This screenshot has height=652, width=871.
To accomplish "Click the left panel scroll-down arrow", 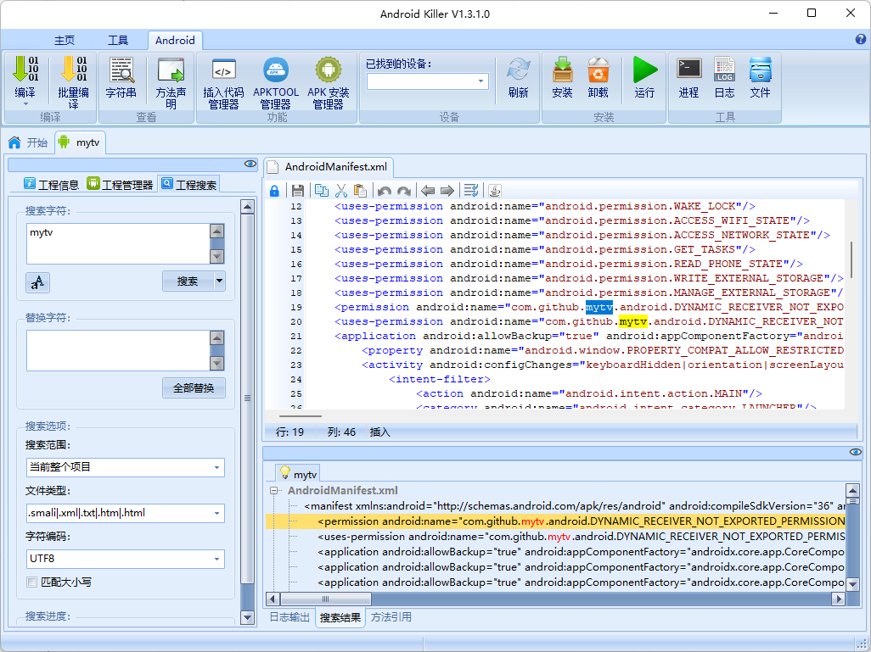I will [x=248, y=617].
